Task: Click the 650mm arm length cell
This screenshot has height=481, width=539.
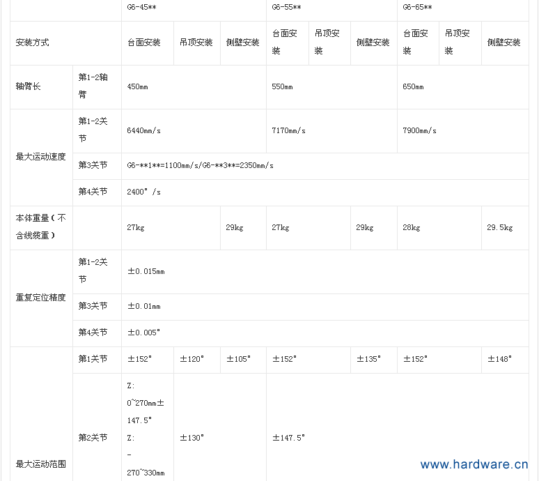Action: click(413, 87)
